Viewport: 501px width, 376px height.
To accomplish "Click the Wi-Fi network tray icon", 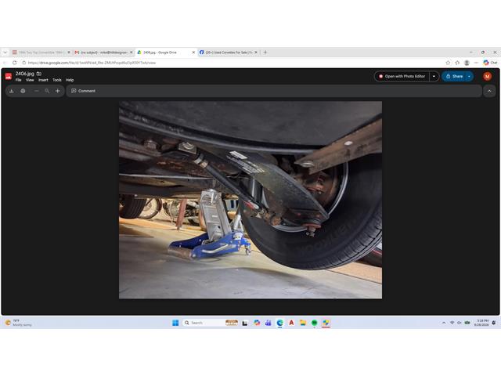I will click(x=452, y=323).
